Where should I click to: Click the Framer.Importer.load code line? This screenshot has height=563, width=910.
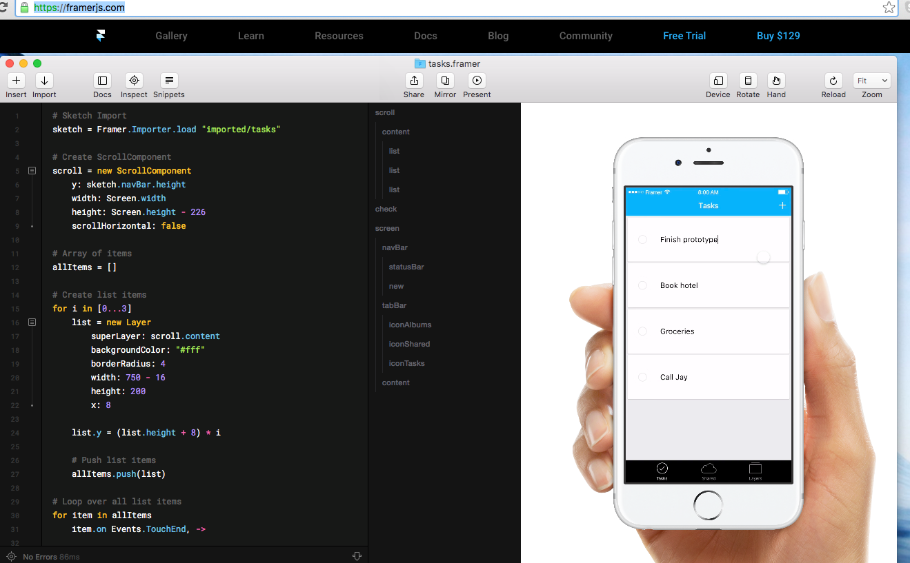point(166,130)
